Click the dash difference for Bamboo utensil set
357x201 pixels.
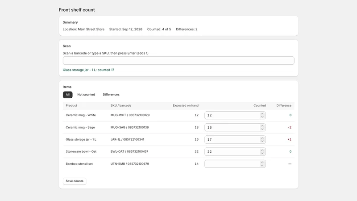point(290,164)
